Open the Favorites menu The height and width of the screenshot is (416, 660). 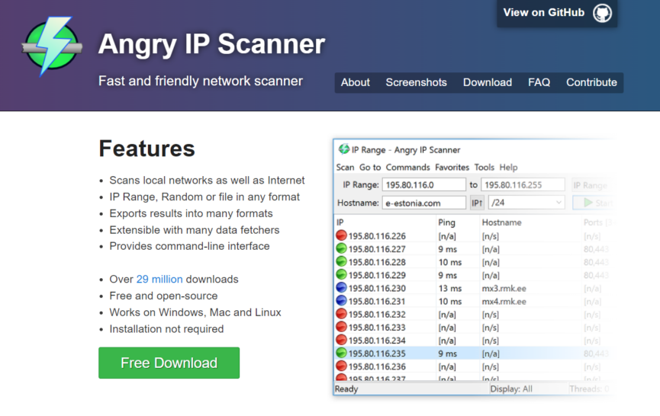[x=452, y=168]
